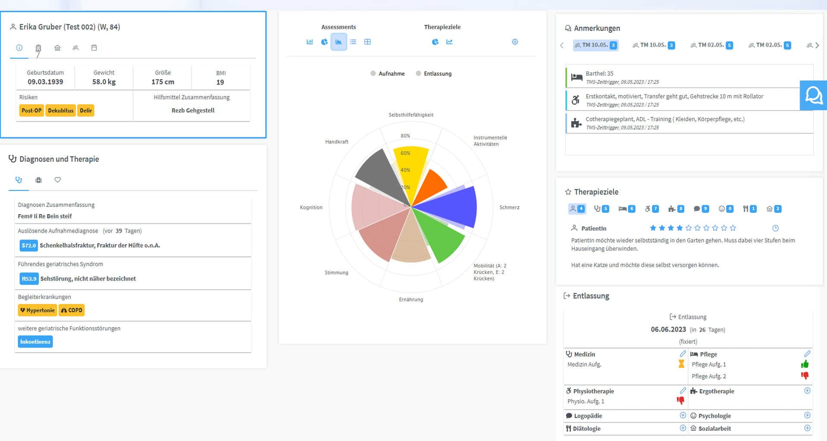
Task: Toggle the Entlassung legend series
Action: coord(433,74)
